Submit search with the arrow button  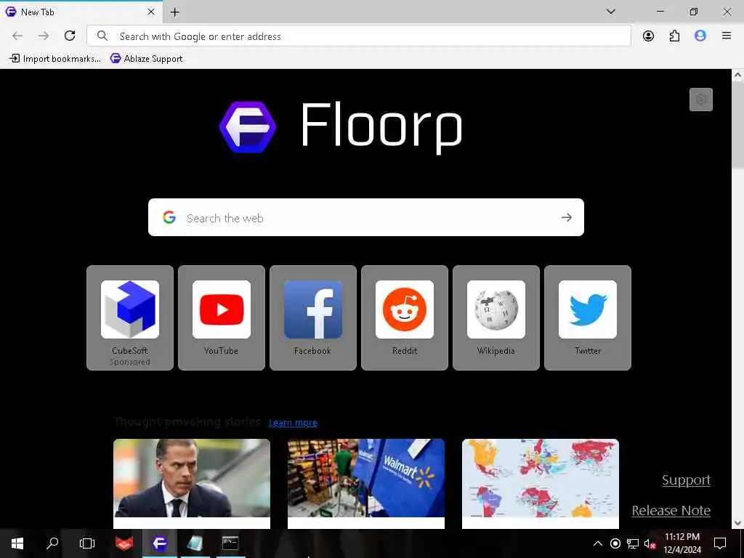coord(567,217)
